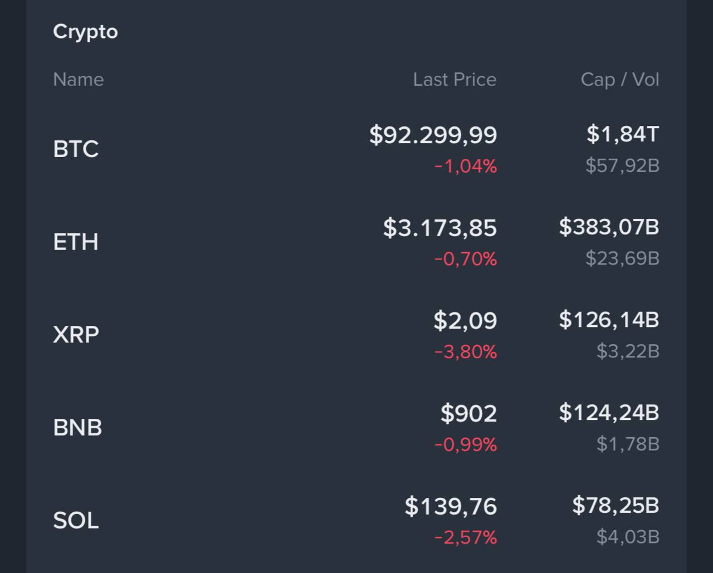Click BTC change -1,04%
This screenshot has width=713, height=573.
465,166
